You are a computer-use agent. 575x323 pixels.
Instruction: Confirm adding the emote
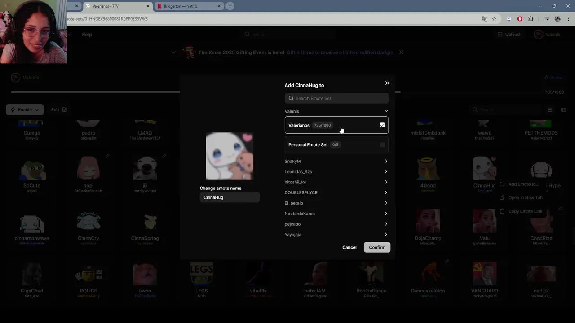pyautogui.click(x=377, y=247)
